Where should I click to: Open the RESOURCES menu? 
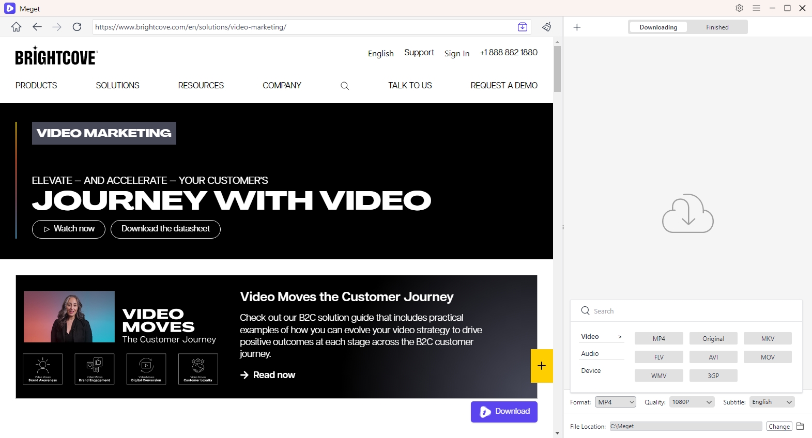coord(201,85)
